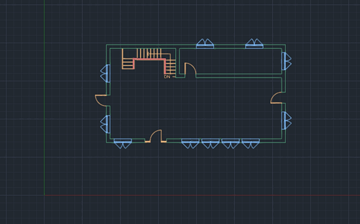Pick the interior door arc beside the stairs
Image resolution: width=360 pixels, height=224 pixels.
190,68
